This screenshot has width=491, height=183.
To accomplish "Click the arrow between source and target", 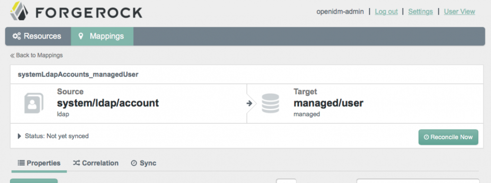I will pos(249,103).
